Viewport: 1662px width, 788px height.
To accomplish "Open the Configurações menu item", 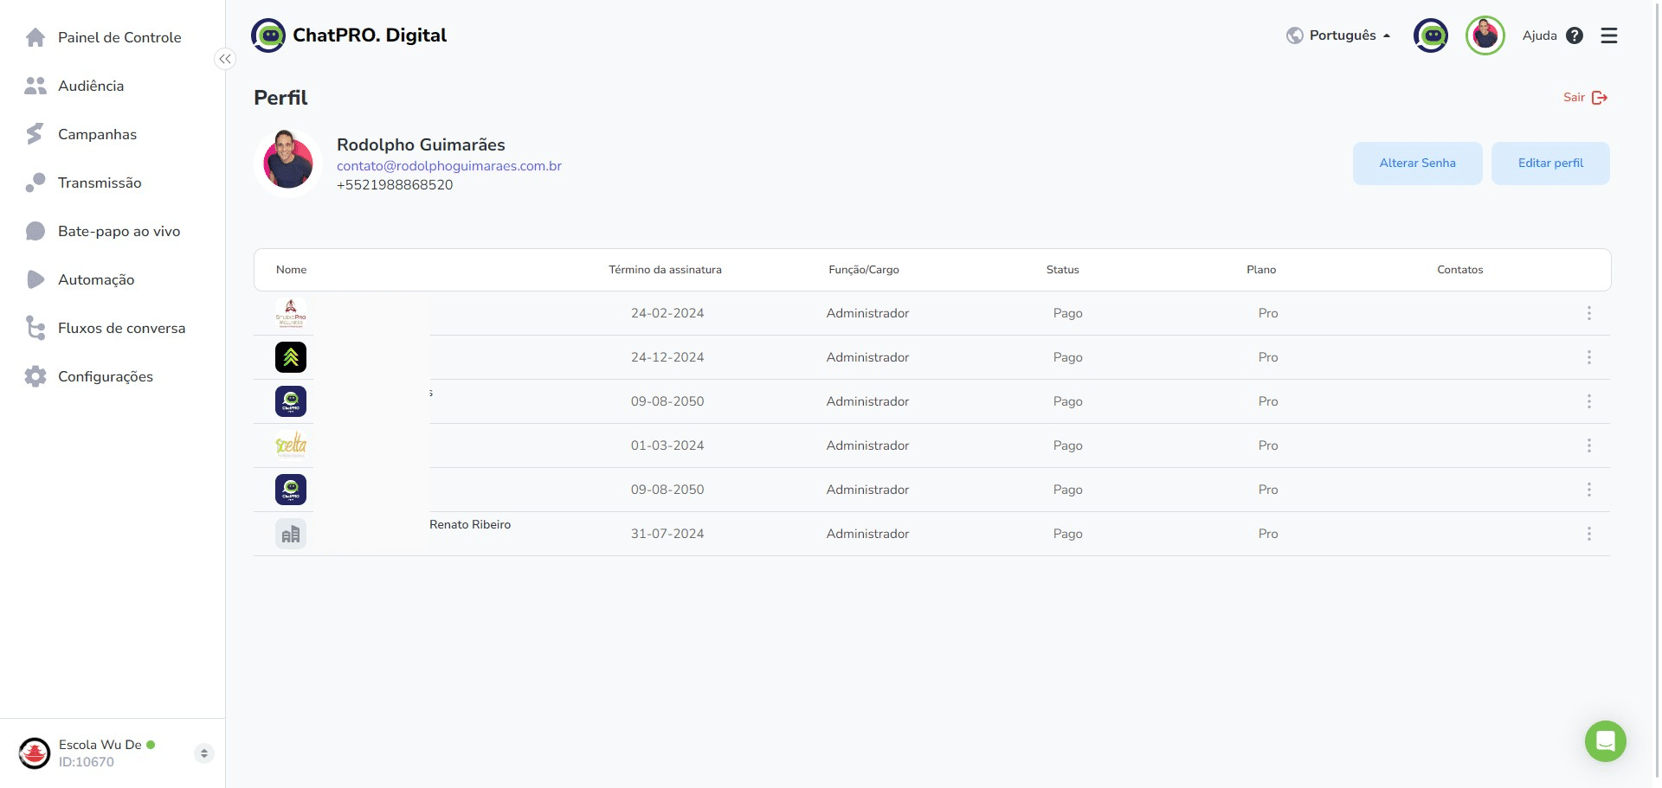I will coord(106,376).
